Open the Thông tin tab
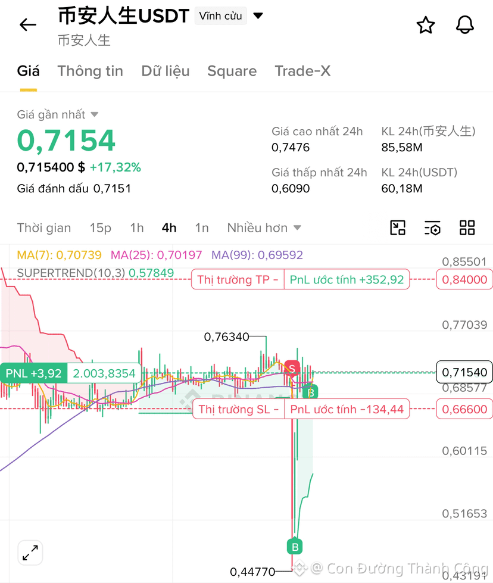Viewport: 493px width, 583px height. (91, 71)
